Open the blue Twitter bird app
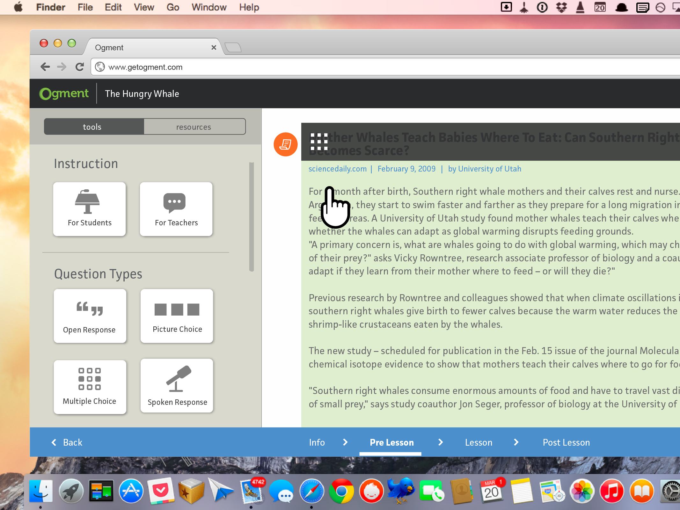Image resolution: width=680 pixels, height=510 pixels. [x=401, y=490]
